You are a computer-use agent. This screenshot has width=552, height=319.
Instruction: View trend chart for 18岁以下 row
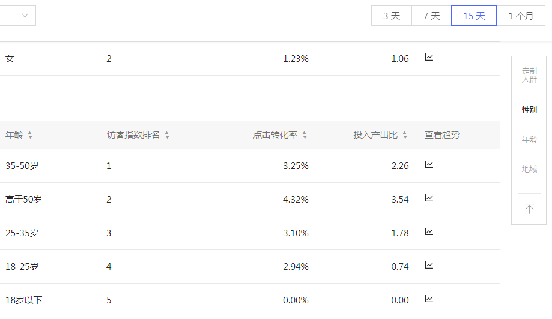click(x=429, y=299)
